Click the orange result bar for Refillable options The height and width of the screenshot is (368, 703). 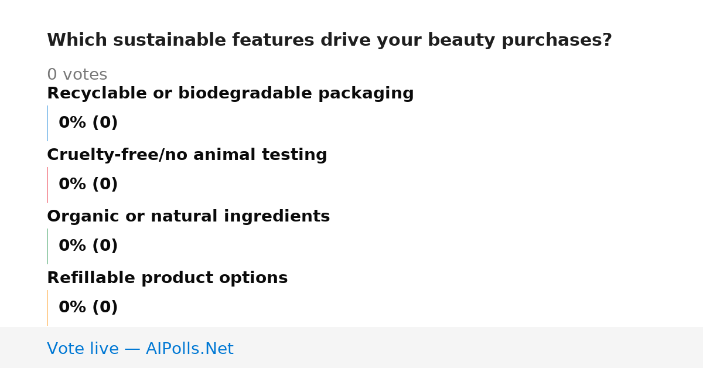[47, 308]
